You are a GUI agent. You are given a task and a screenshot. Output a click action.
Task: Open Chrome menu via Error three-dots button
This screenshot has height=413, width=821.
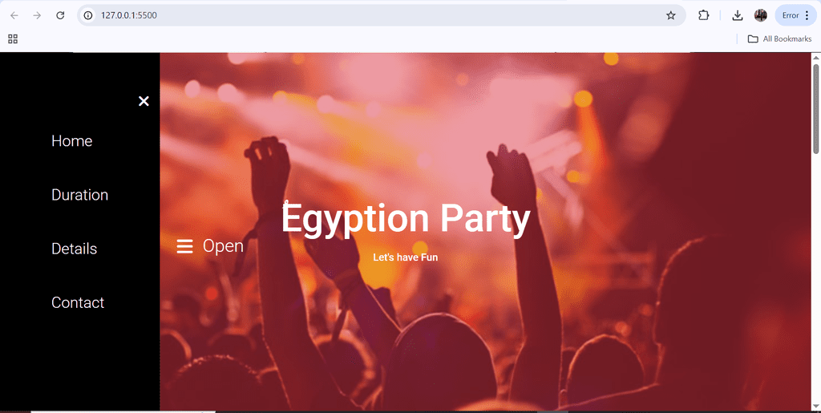(x=795, y=15)
